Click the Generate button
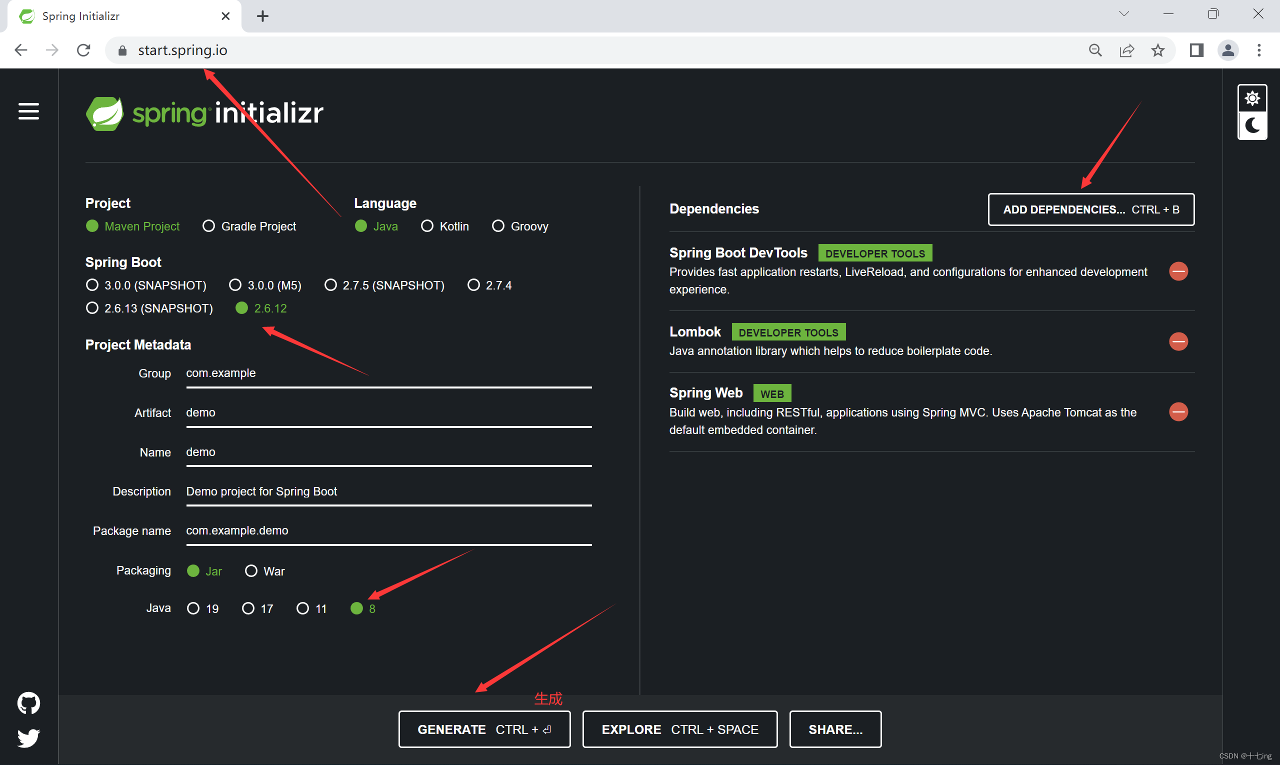The width and height of the screenshot is (1280, 765). pyautogui.click(x=484, y=729)
